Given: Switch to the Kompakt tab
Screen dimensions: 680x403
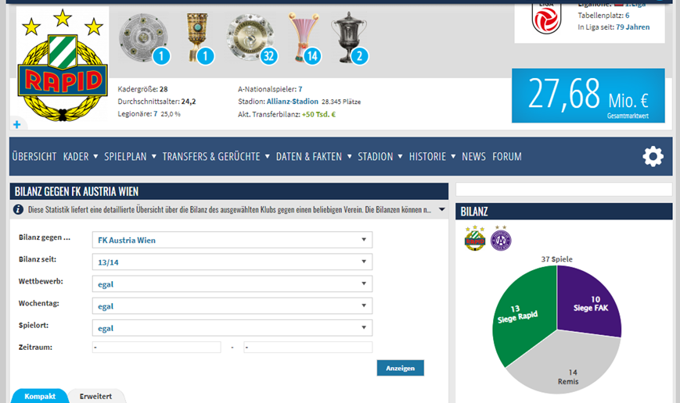Looking at the screenshot, I should click(x=40, y=396).
